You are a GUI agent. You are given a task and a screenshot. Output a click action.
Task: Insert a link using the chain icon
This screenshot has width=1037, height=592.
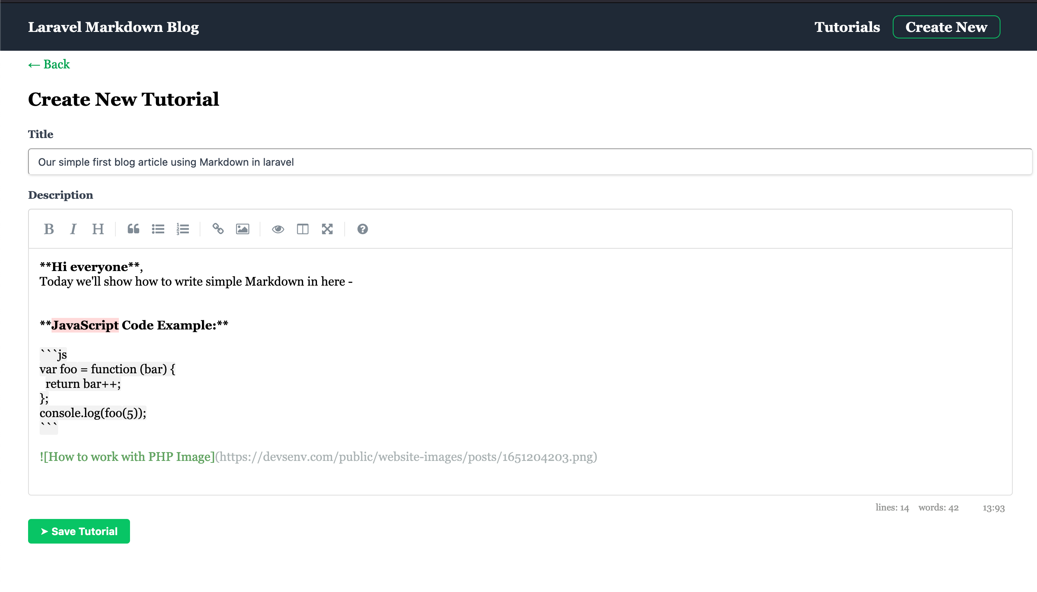[218, 229]
